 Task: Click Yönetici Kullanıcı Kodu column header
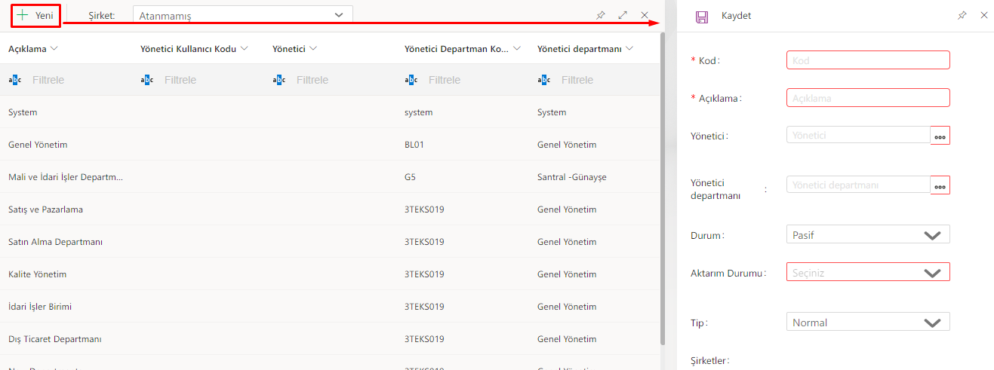coord(188,49)
